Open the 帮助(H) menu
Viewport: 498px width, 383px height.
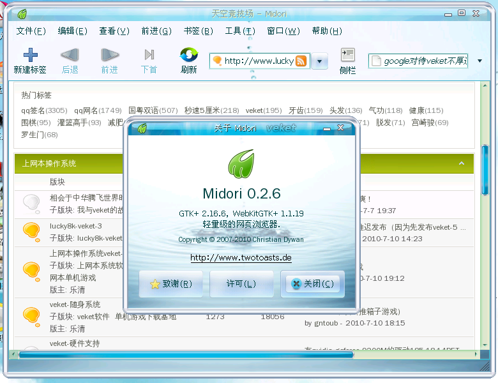click(x=327, y=31)
